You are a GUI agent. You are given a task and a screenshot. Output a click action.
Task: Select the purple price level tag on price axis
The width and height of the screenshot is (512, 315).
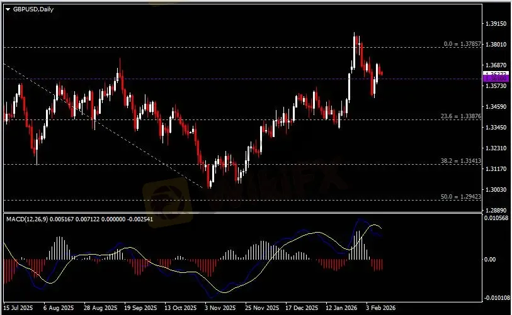(x=496, y=79)
